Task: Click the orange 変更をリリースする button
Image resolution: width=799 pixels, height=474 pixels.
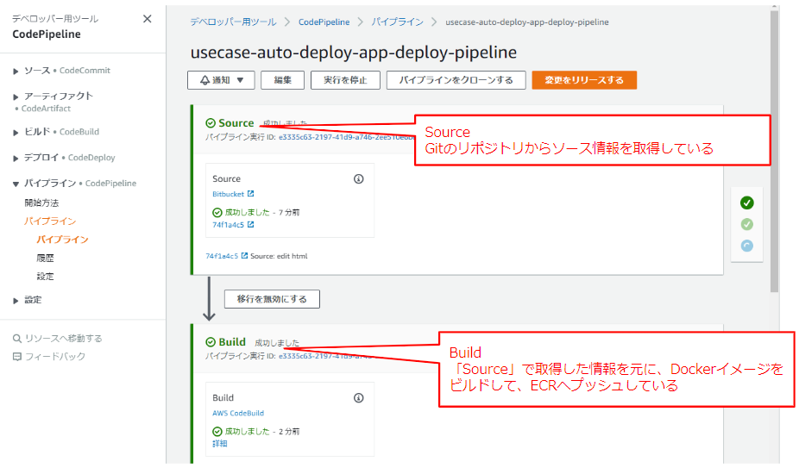Action: 584,80
